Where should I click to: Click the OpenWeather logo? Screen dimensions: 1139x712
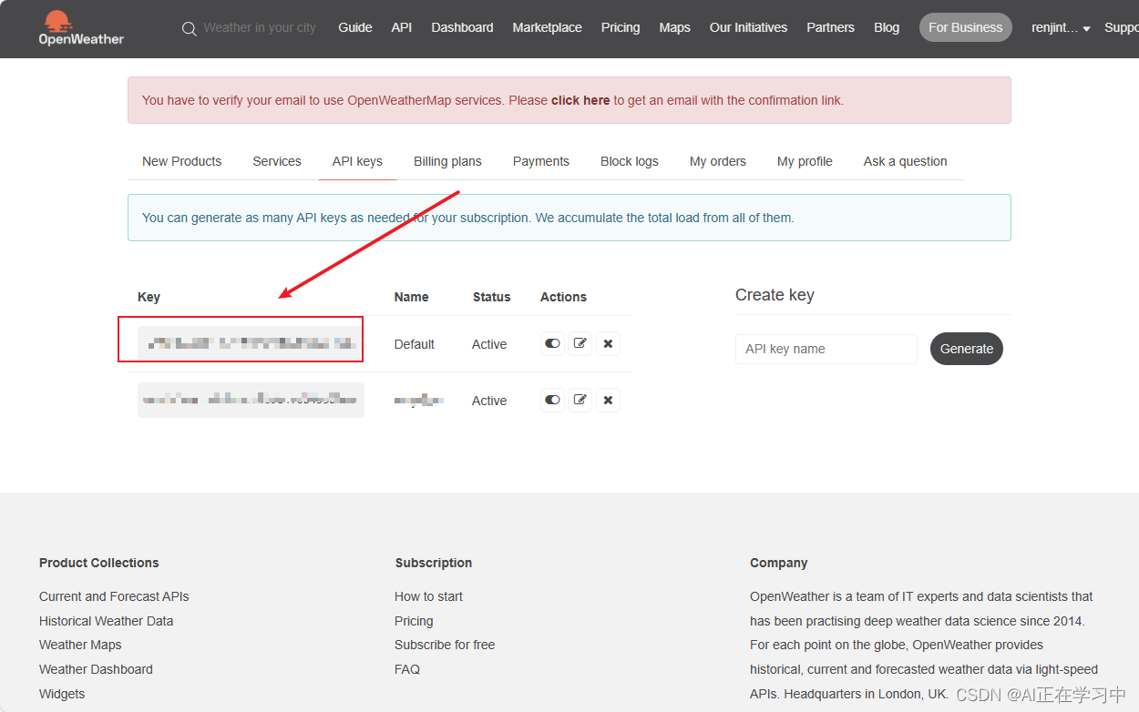(81, 28)
